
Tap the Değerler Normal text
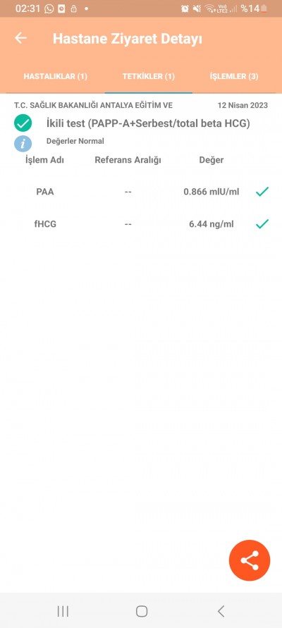[x=75, y=141]
